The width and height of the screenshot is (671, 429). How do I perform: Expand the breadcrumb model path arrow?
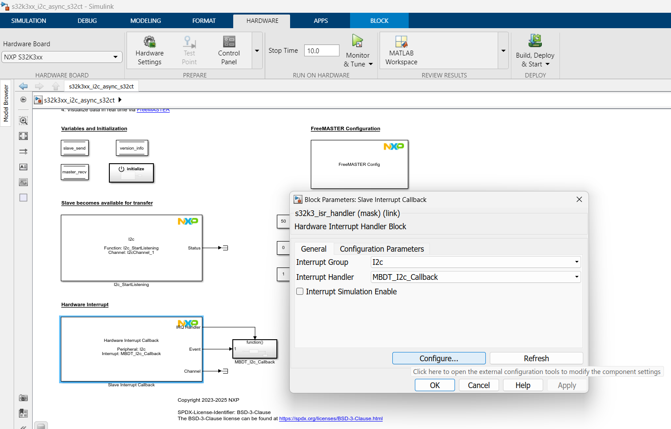(x=120, y=100)
